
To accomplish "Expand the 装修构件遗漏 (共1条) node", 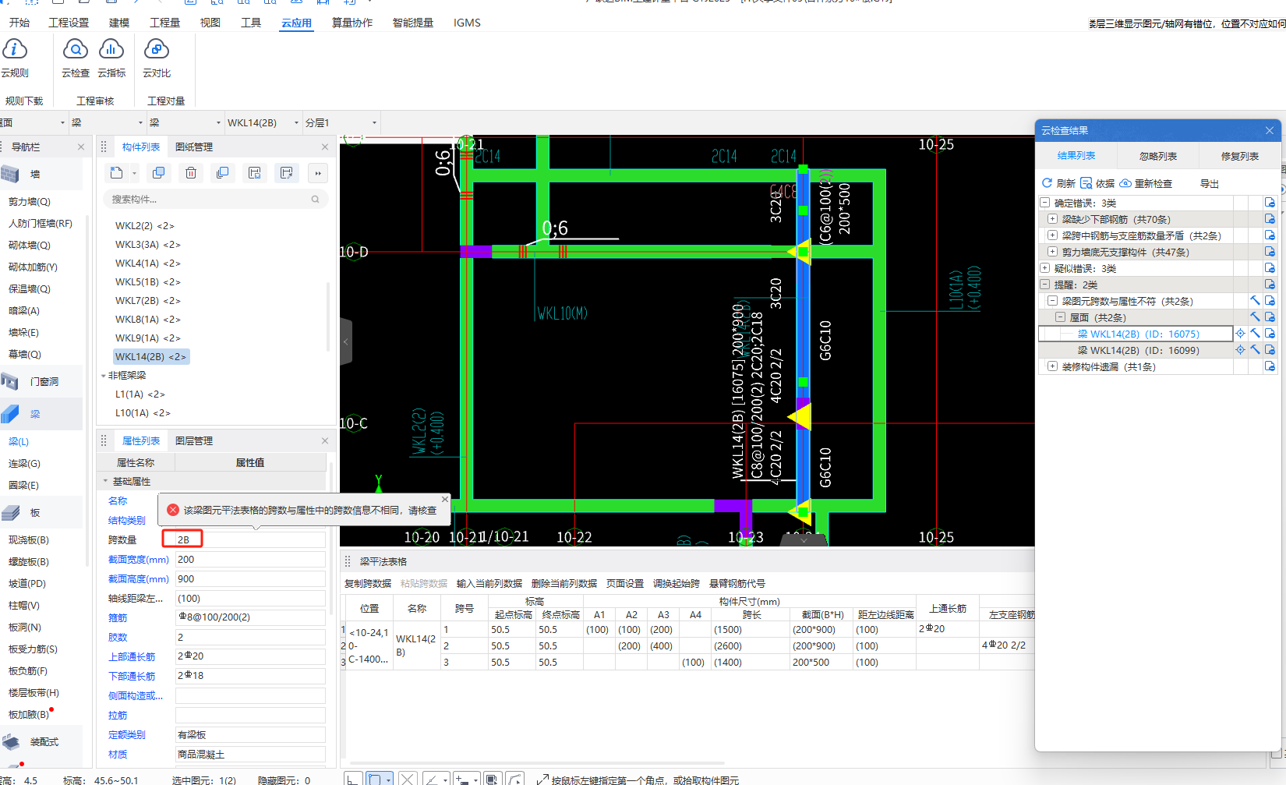I will tap(1052, 366).
